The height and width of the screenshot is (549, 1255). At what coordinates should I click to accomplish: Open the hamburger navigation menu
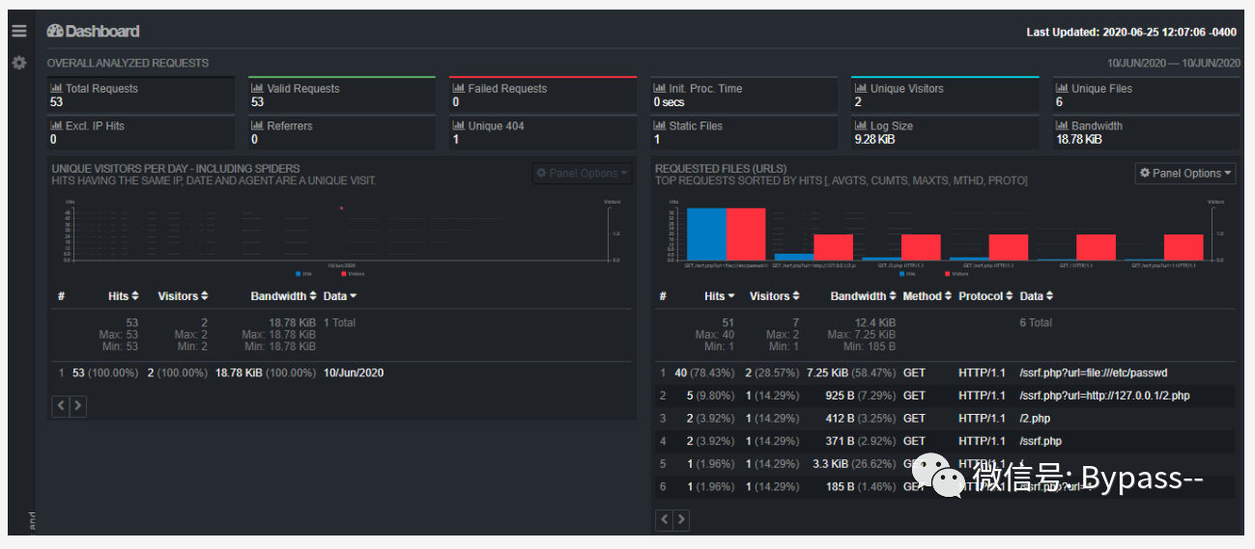pyautogui.click(x=18, y=31)
